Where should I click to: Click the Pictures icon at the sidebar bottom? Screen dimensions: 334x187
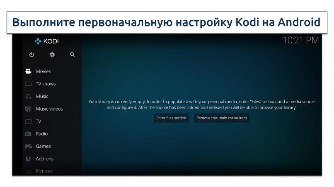(x=28, y=171)
